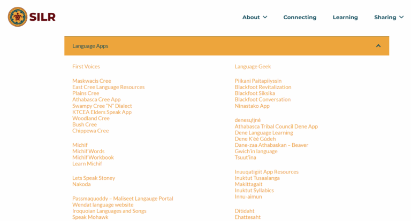Select the Athabasca Cree App link
Image resolution: width=411 pixels, height=221 pixels.
96,99
